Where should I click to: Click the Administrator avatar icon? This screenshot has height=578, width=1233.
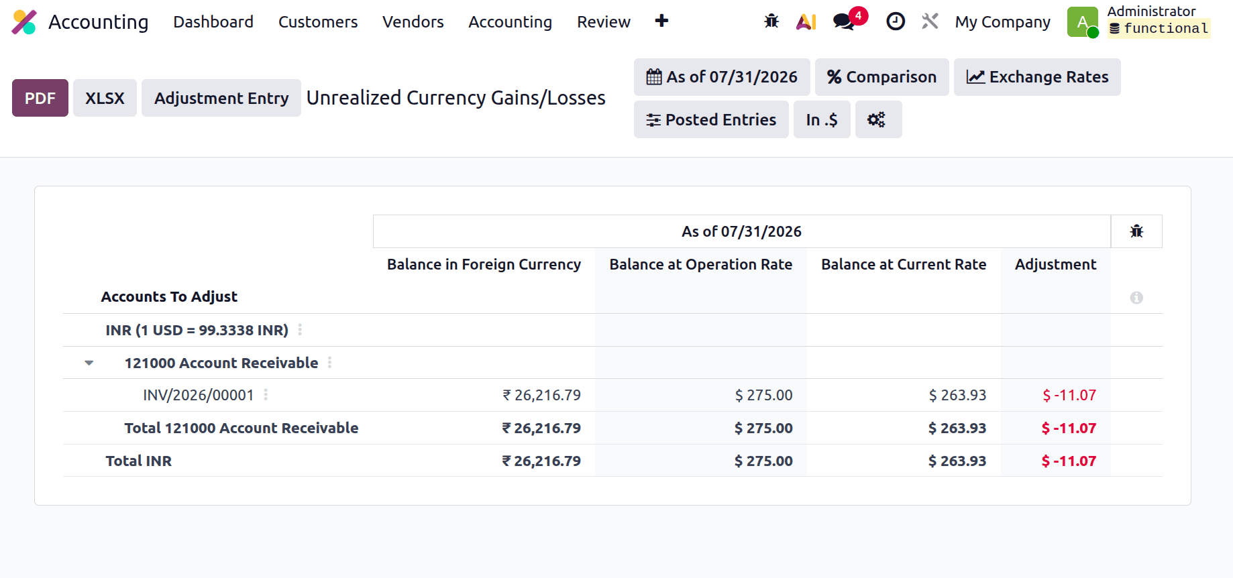click(1083, 22)
